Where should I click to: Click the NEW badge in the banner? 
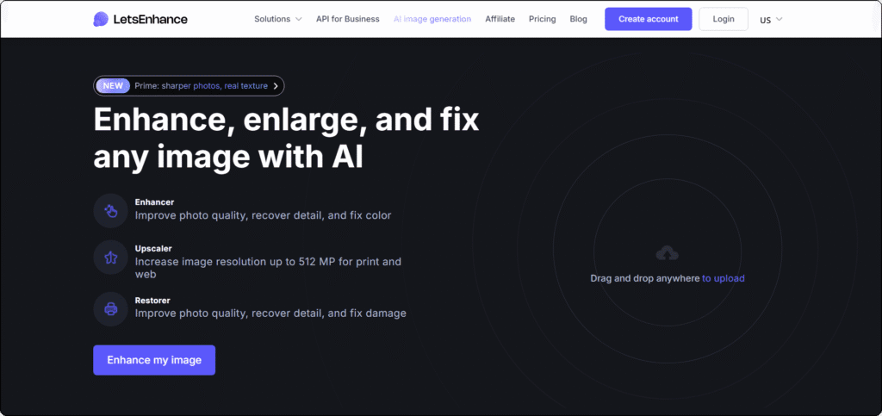click(113, 86)
